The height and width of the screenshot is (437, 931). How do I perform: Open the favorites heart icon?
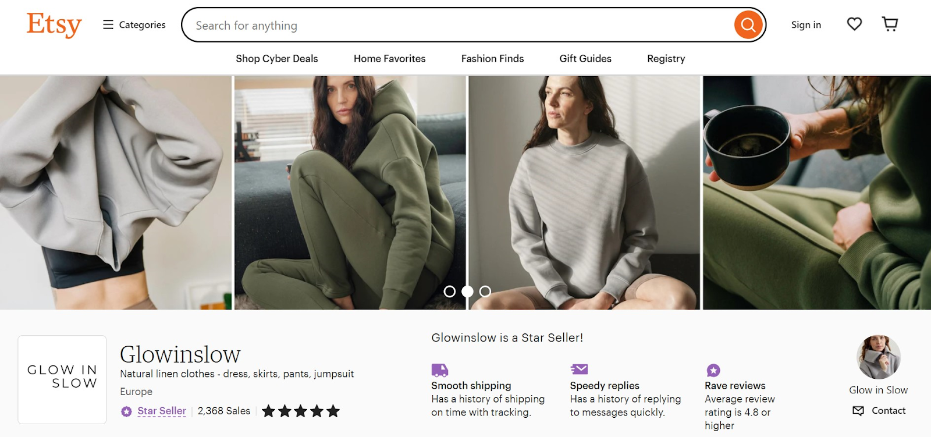click(x=854, y=24)
